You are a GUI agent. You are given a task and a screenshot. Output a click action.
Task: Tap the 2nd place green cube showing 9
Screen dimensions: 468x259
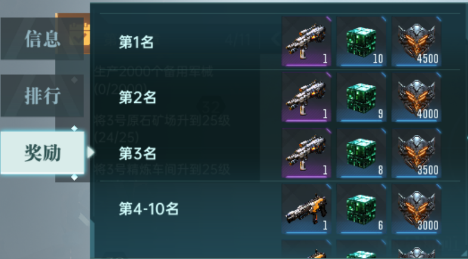tap(361, 97)
